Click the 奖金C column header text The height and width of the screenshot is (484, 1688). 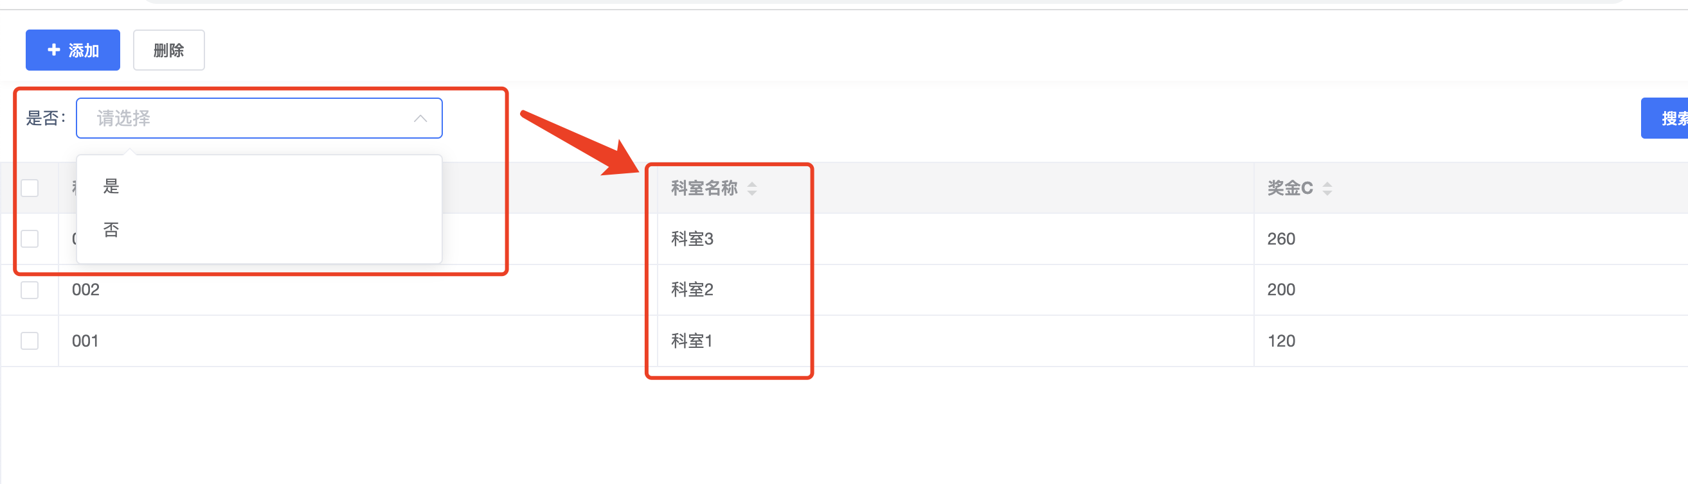click(1289, 188)
